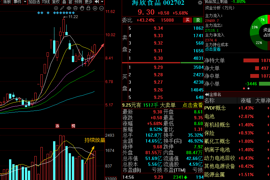Click buy level 1 price 9.29

click(x=158, y=67)
